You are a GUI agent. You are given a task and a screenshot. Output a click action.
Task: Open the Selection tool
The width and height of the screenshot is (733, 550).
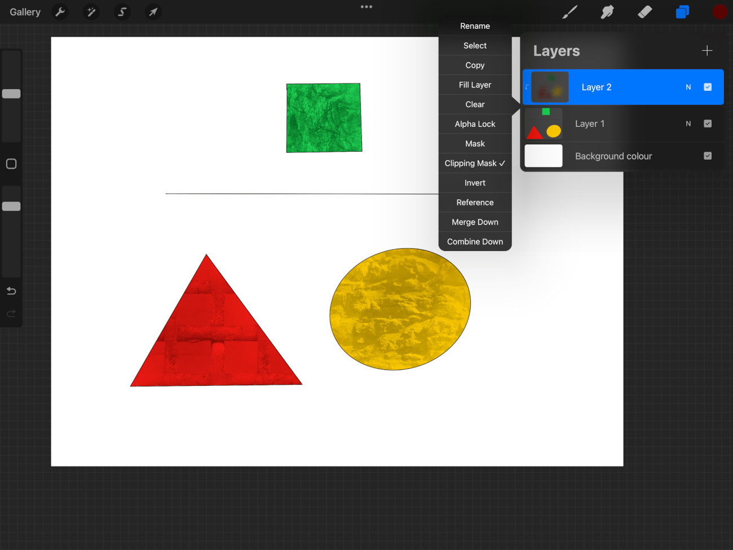(122, 12)
